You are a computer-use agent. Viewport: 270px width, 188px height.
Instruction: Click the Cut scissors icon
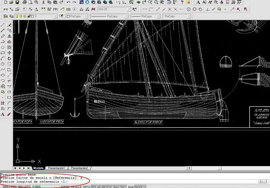point(44,2)
